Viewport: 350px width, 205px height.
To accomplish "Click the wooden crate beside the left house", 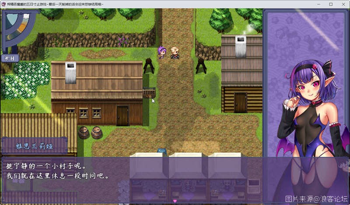I will click(149, 92).
